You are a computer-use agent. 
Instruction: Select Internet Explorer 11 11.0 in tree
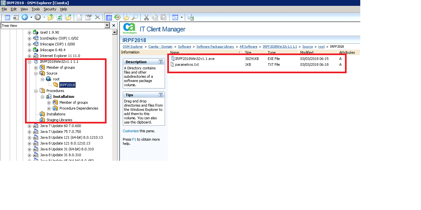(x=60, y=56)
